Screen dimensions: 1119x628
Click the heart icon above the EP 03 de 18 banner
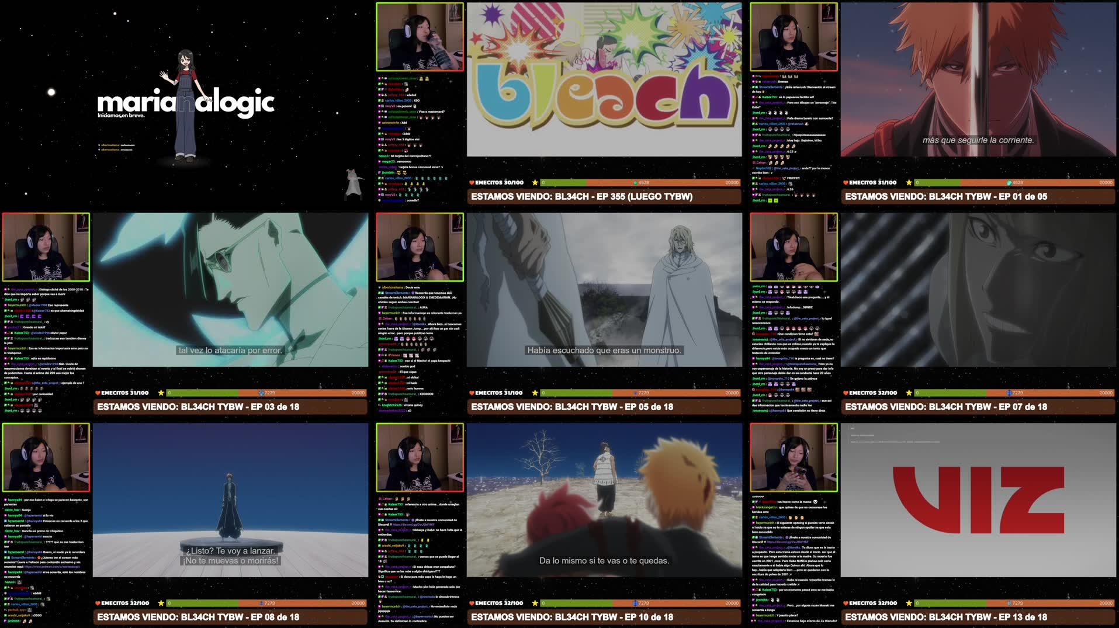point(98,393)
